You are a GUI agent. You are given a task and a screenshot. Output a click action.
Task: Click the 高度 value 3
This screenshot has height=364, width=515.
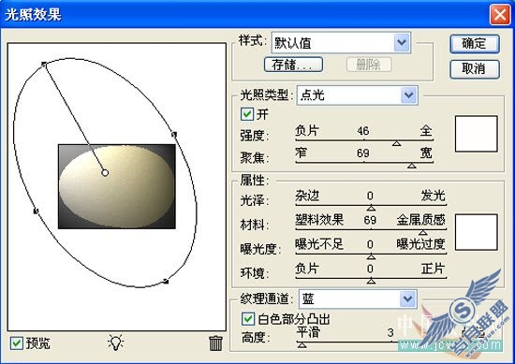pyautogui.click(x=390, y=333)
